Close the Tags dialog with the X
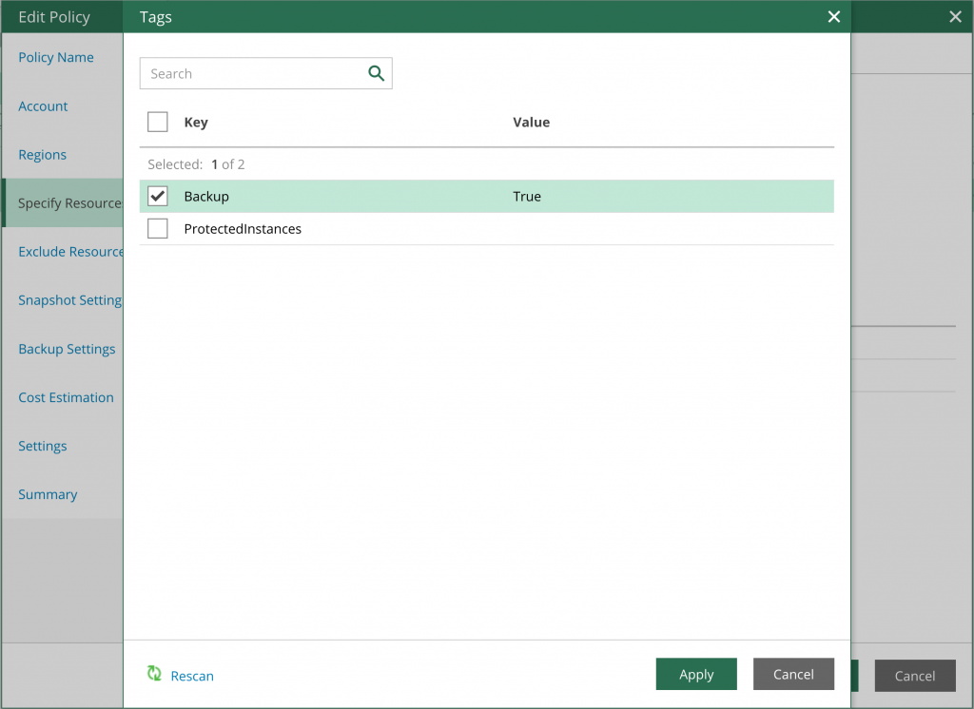This screenshot has width=974, height=709. [x=834, y=16]
